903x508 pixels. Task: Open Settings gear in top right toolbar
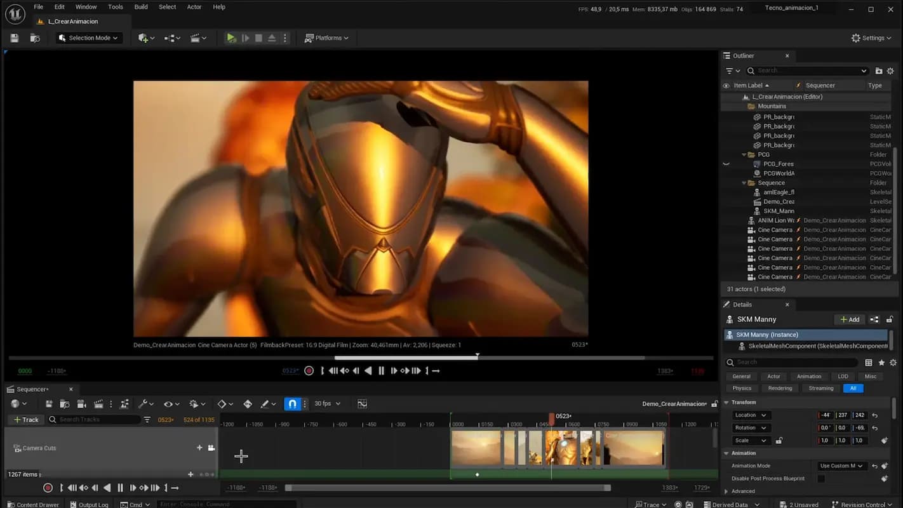872,38
